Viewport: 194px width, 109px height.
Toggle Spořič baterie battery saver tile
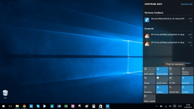point(162,80)
